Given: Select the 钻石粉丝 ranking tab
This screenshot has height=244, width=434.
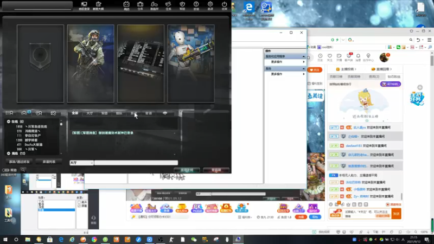Looking at the screenshot, I should [394, 76].
